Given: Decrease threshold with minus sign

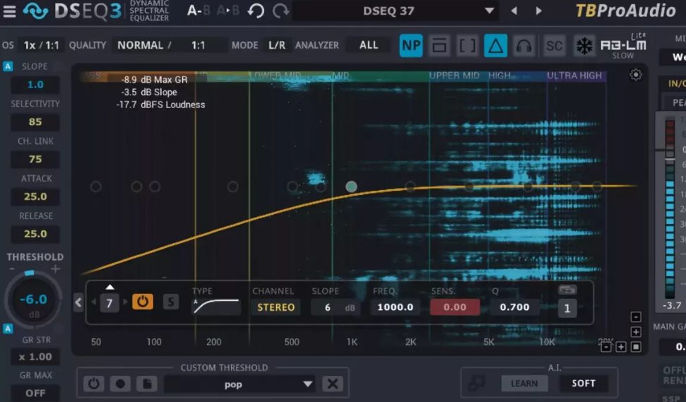Looking at the screenshot, I should pyautogui.click(x=12, y=268).
